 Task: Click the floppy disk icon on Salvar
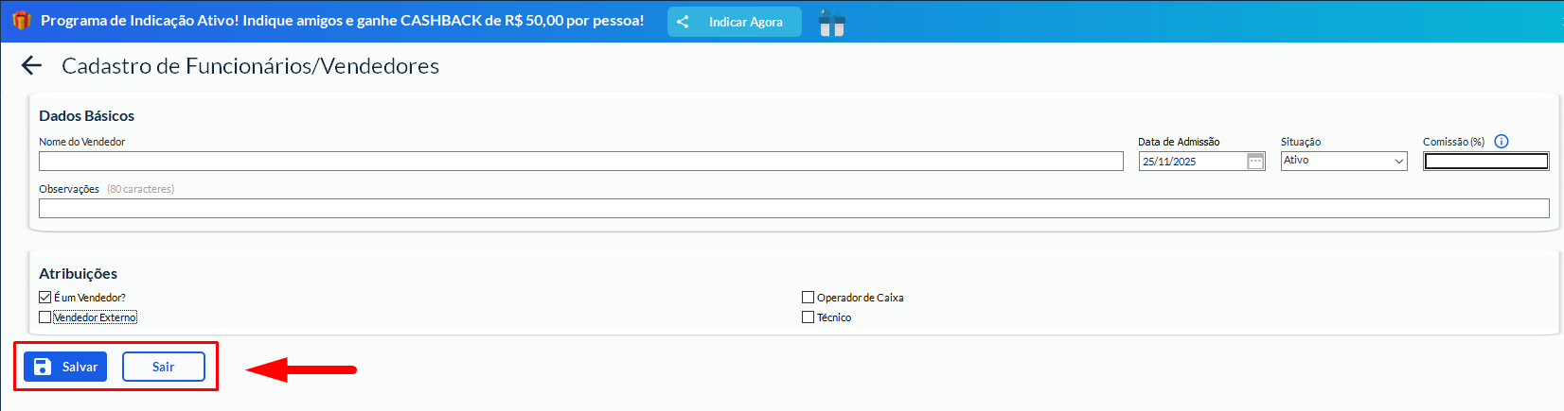pyautogui.click(x=43, y=367)
